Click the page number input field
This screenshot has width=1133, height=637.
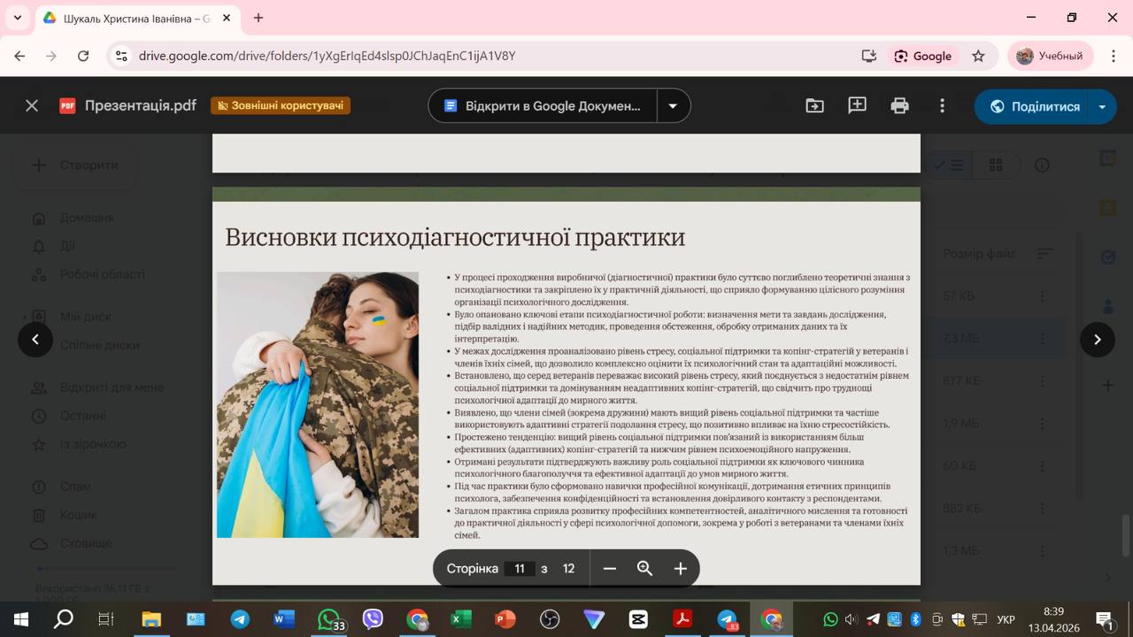(520, 569)
